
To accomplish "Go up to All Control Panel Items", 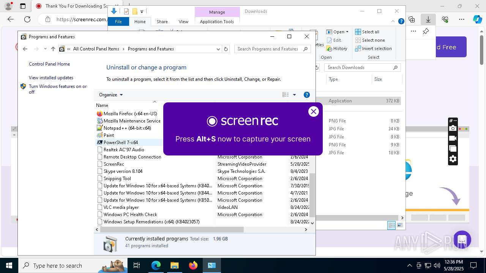I will click(53, 49).
